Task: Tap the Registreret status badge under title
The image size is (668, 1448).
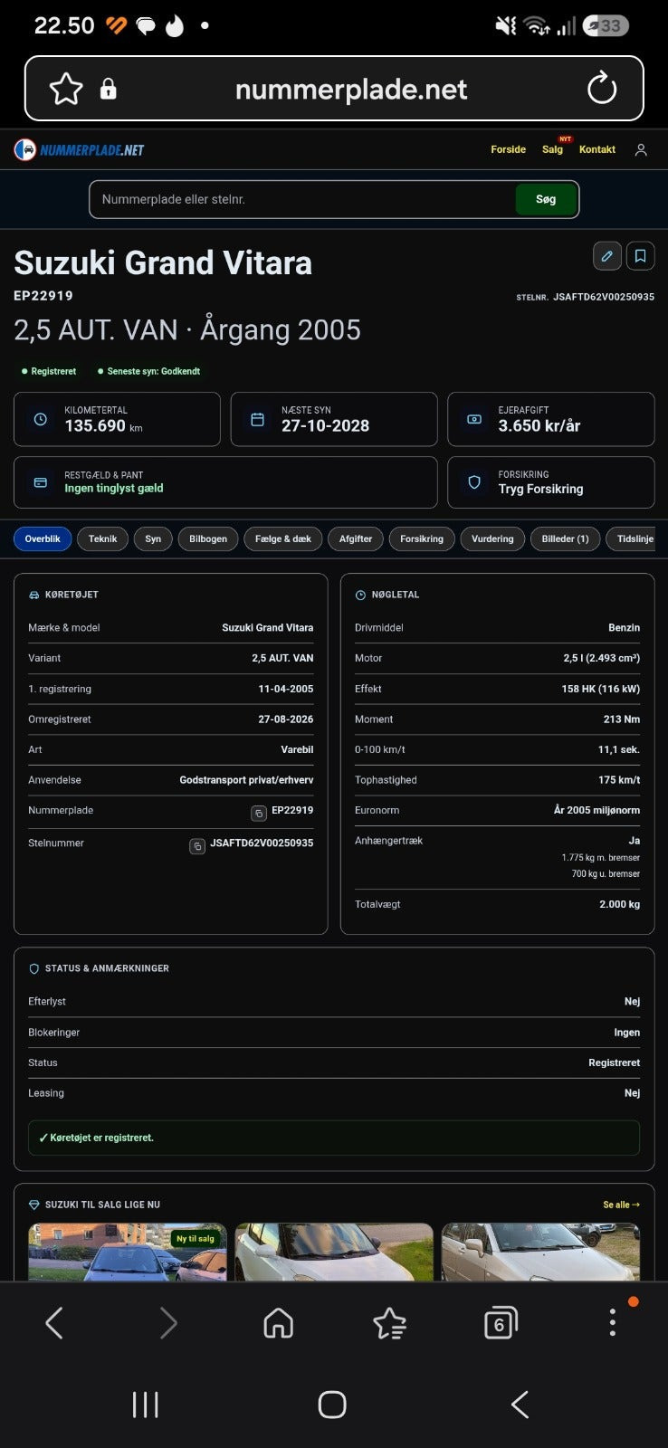Action: [x=49, y=371]
